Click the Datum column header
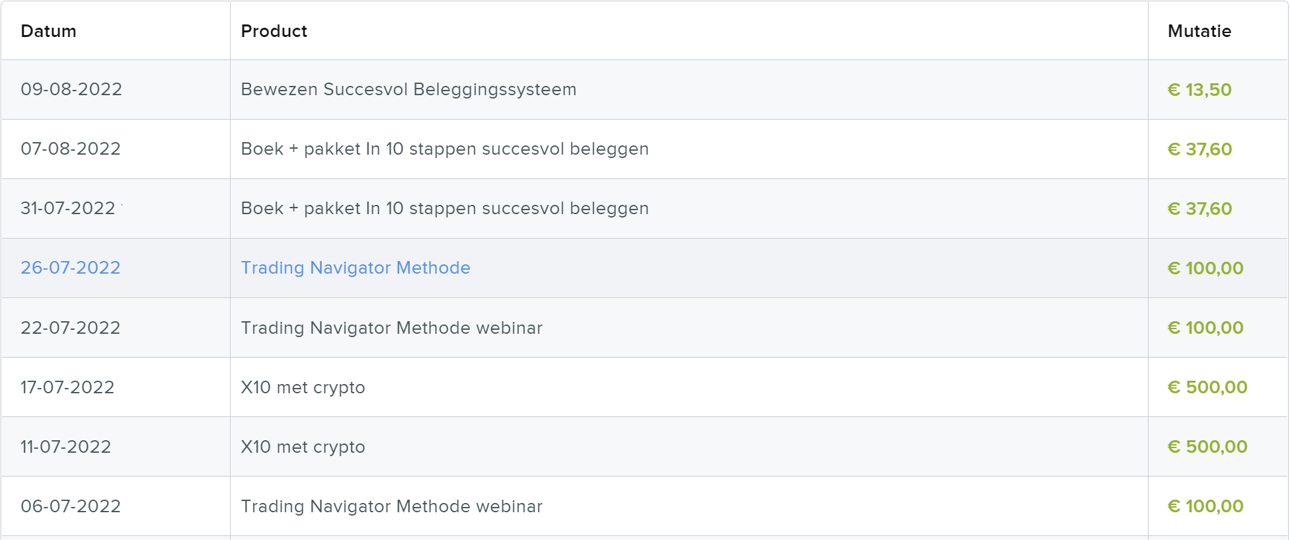This screenshot has width=1290, height=540. 48,31
